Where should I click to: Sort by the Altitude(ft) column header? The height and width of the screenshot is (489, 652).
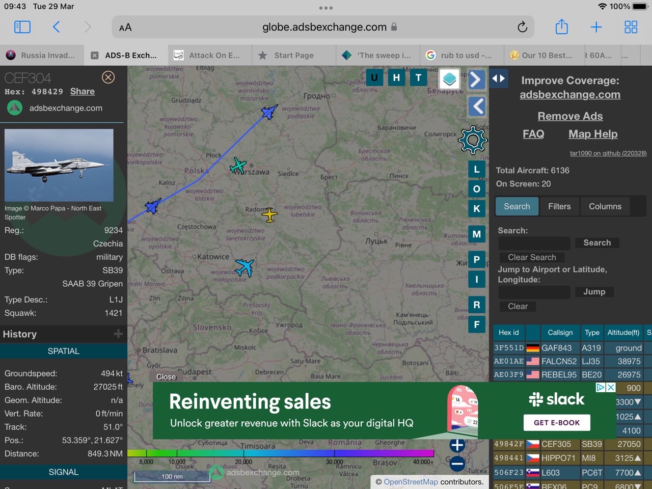coord(623,333)
